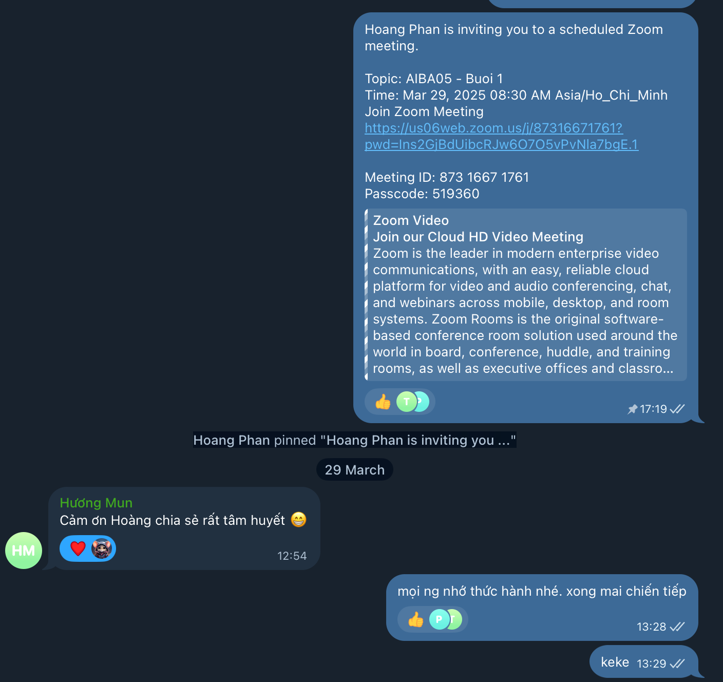Image resolution: width=723 pixels, height=682 pixels.
Task: Open Zoom Video link preview card
Action: pyautogui.click(x=525, y=295)
